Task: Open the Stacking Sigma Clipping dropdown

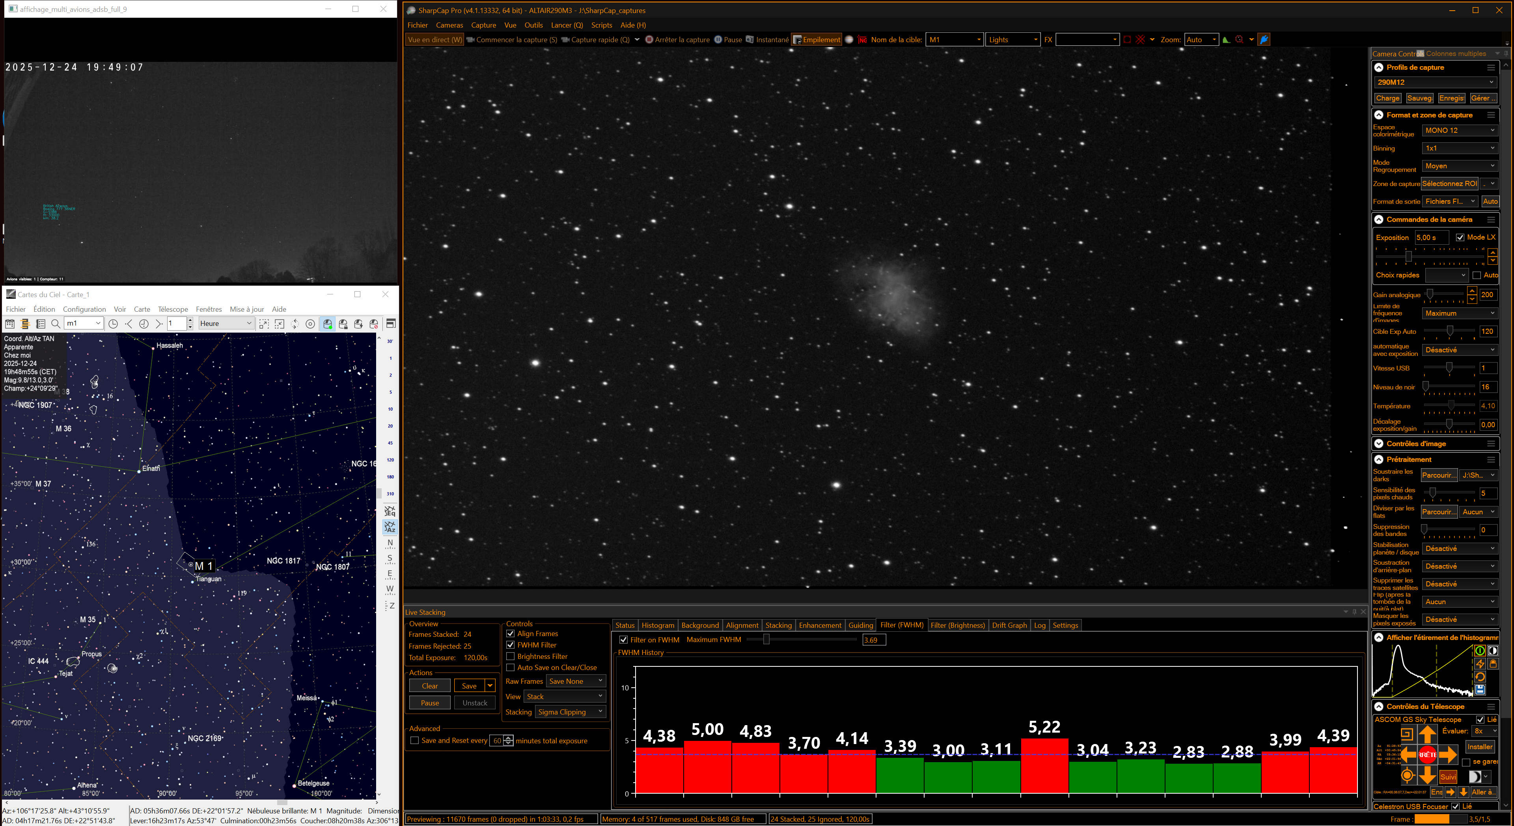Action: (570, 711)
